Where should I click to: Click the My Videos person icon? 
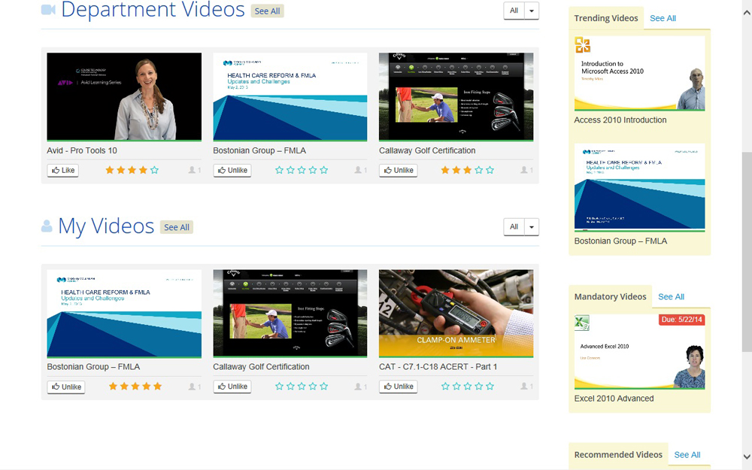(x=47, y=226)
